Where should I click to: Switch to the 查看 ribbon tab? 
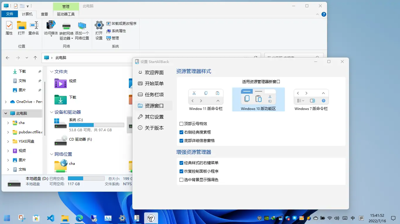[45, 14]
